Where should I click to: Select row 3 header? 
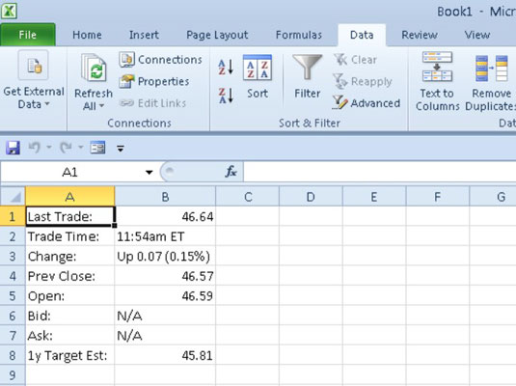tap(13, 257)
